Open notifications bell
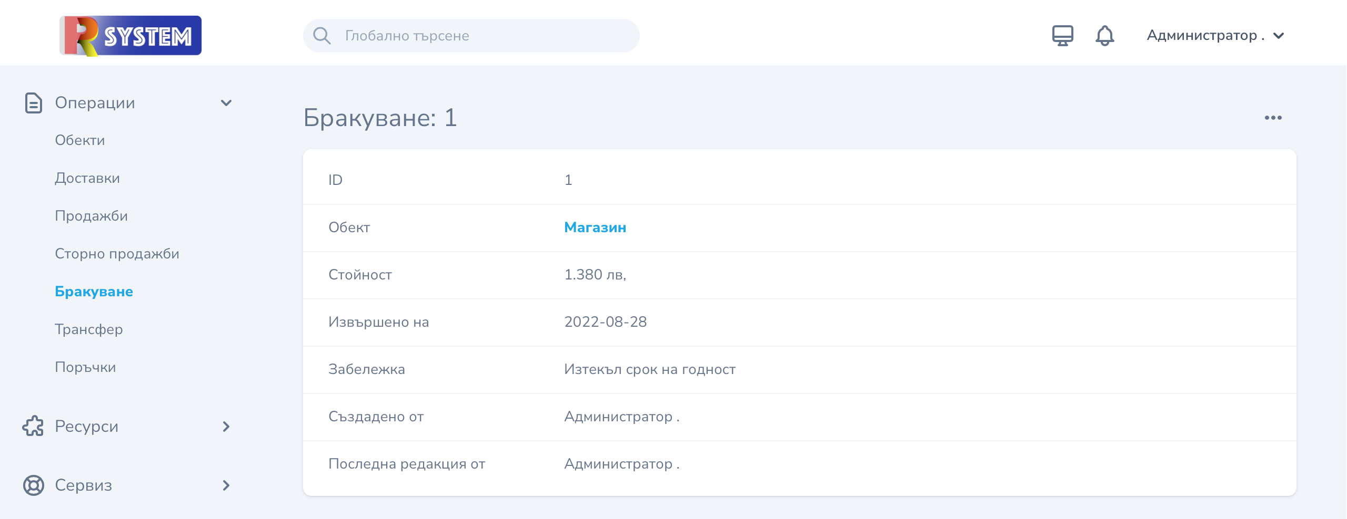Image resolution: width=1347 pixels, height=519 pixels. (x=1104, y=36)
